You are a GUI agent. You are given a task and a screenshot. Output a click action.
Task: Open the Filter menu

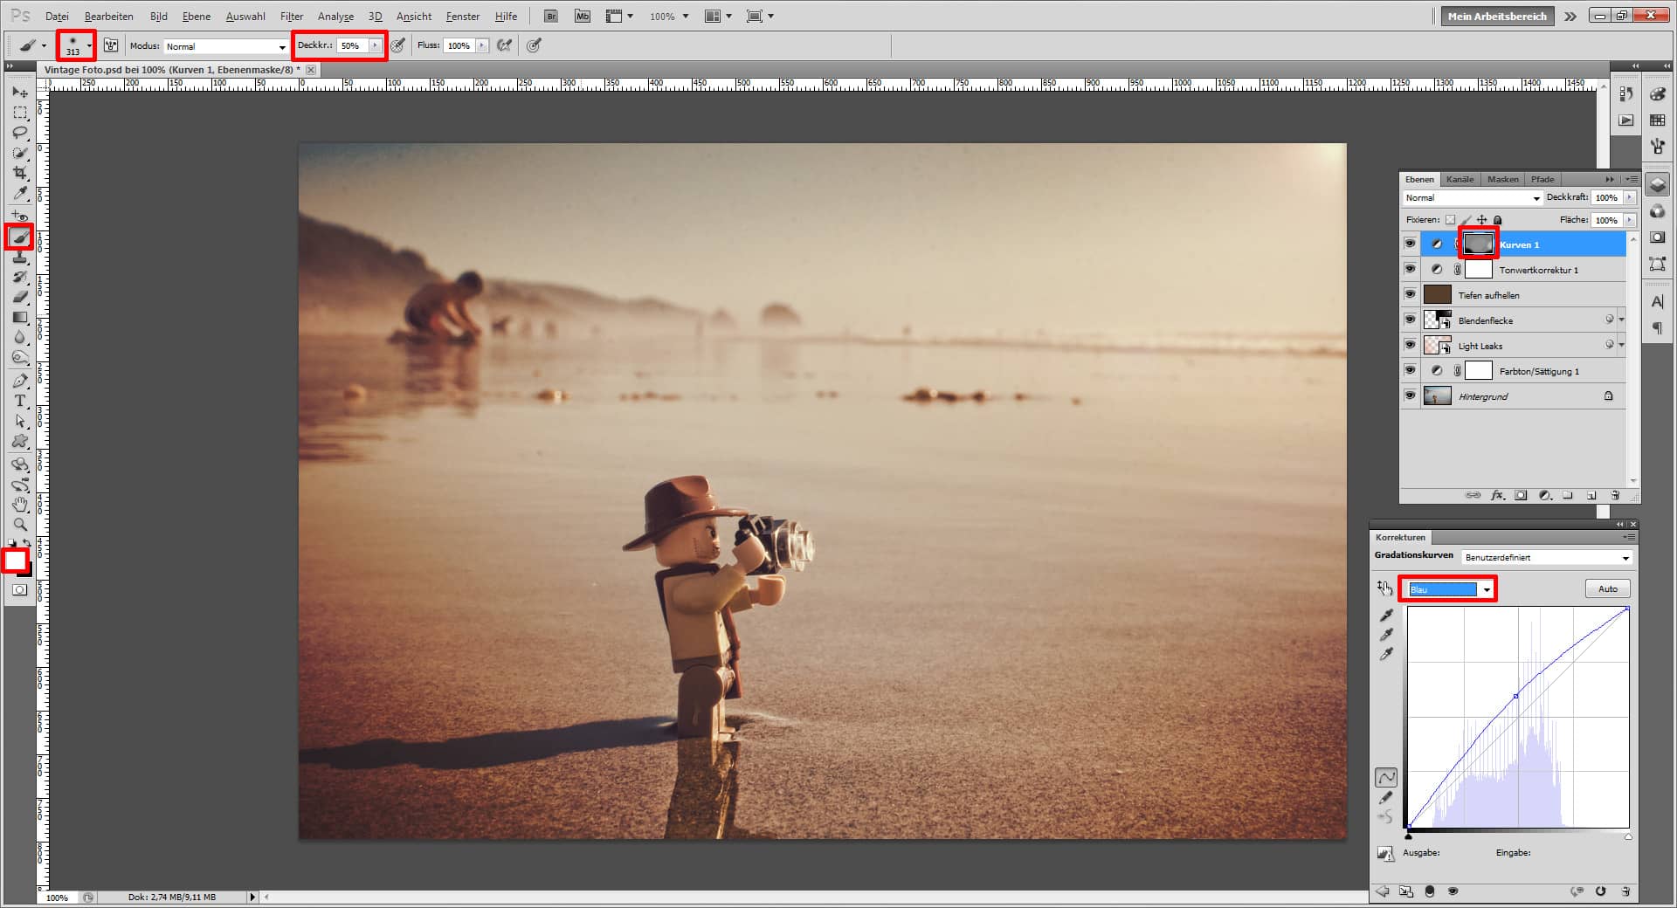(x=291, y=17)
